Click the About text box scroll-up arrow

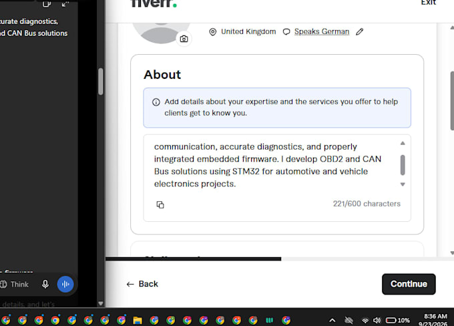(403, 143)
